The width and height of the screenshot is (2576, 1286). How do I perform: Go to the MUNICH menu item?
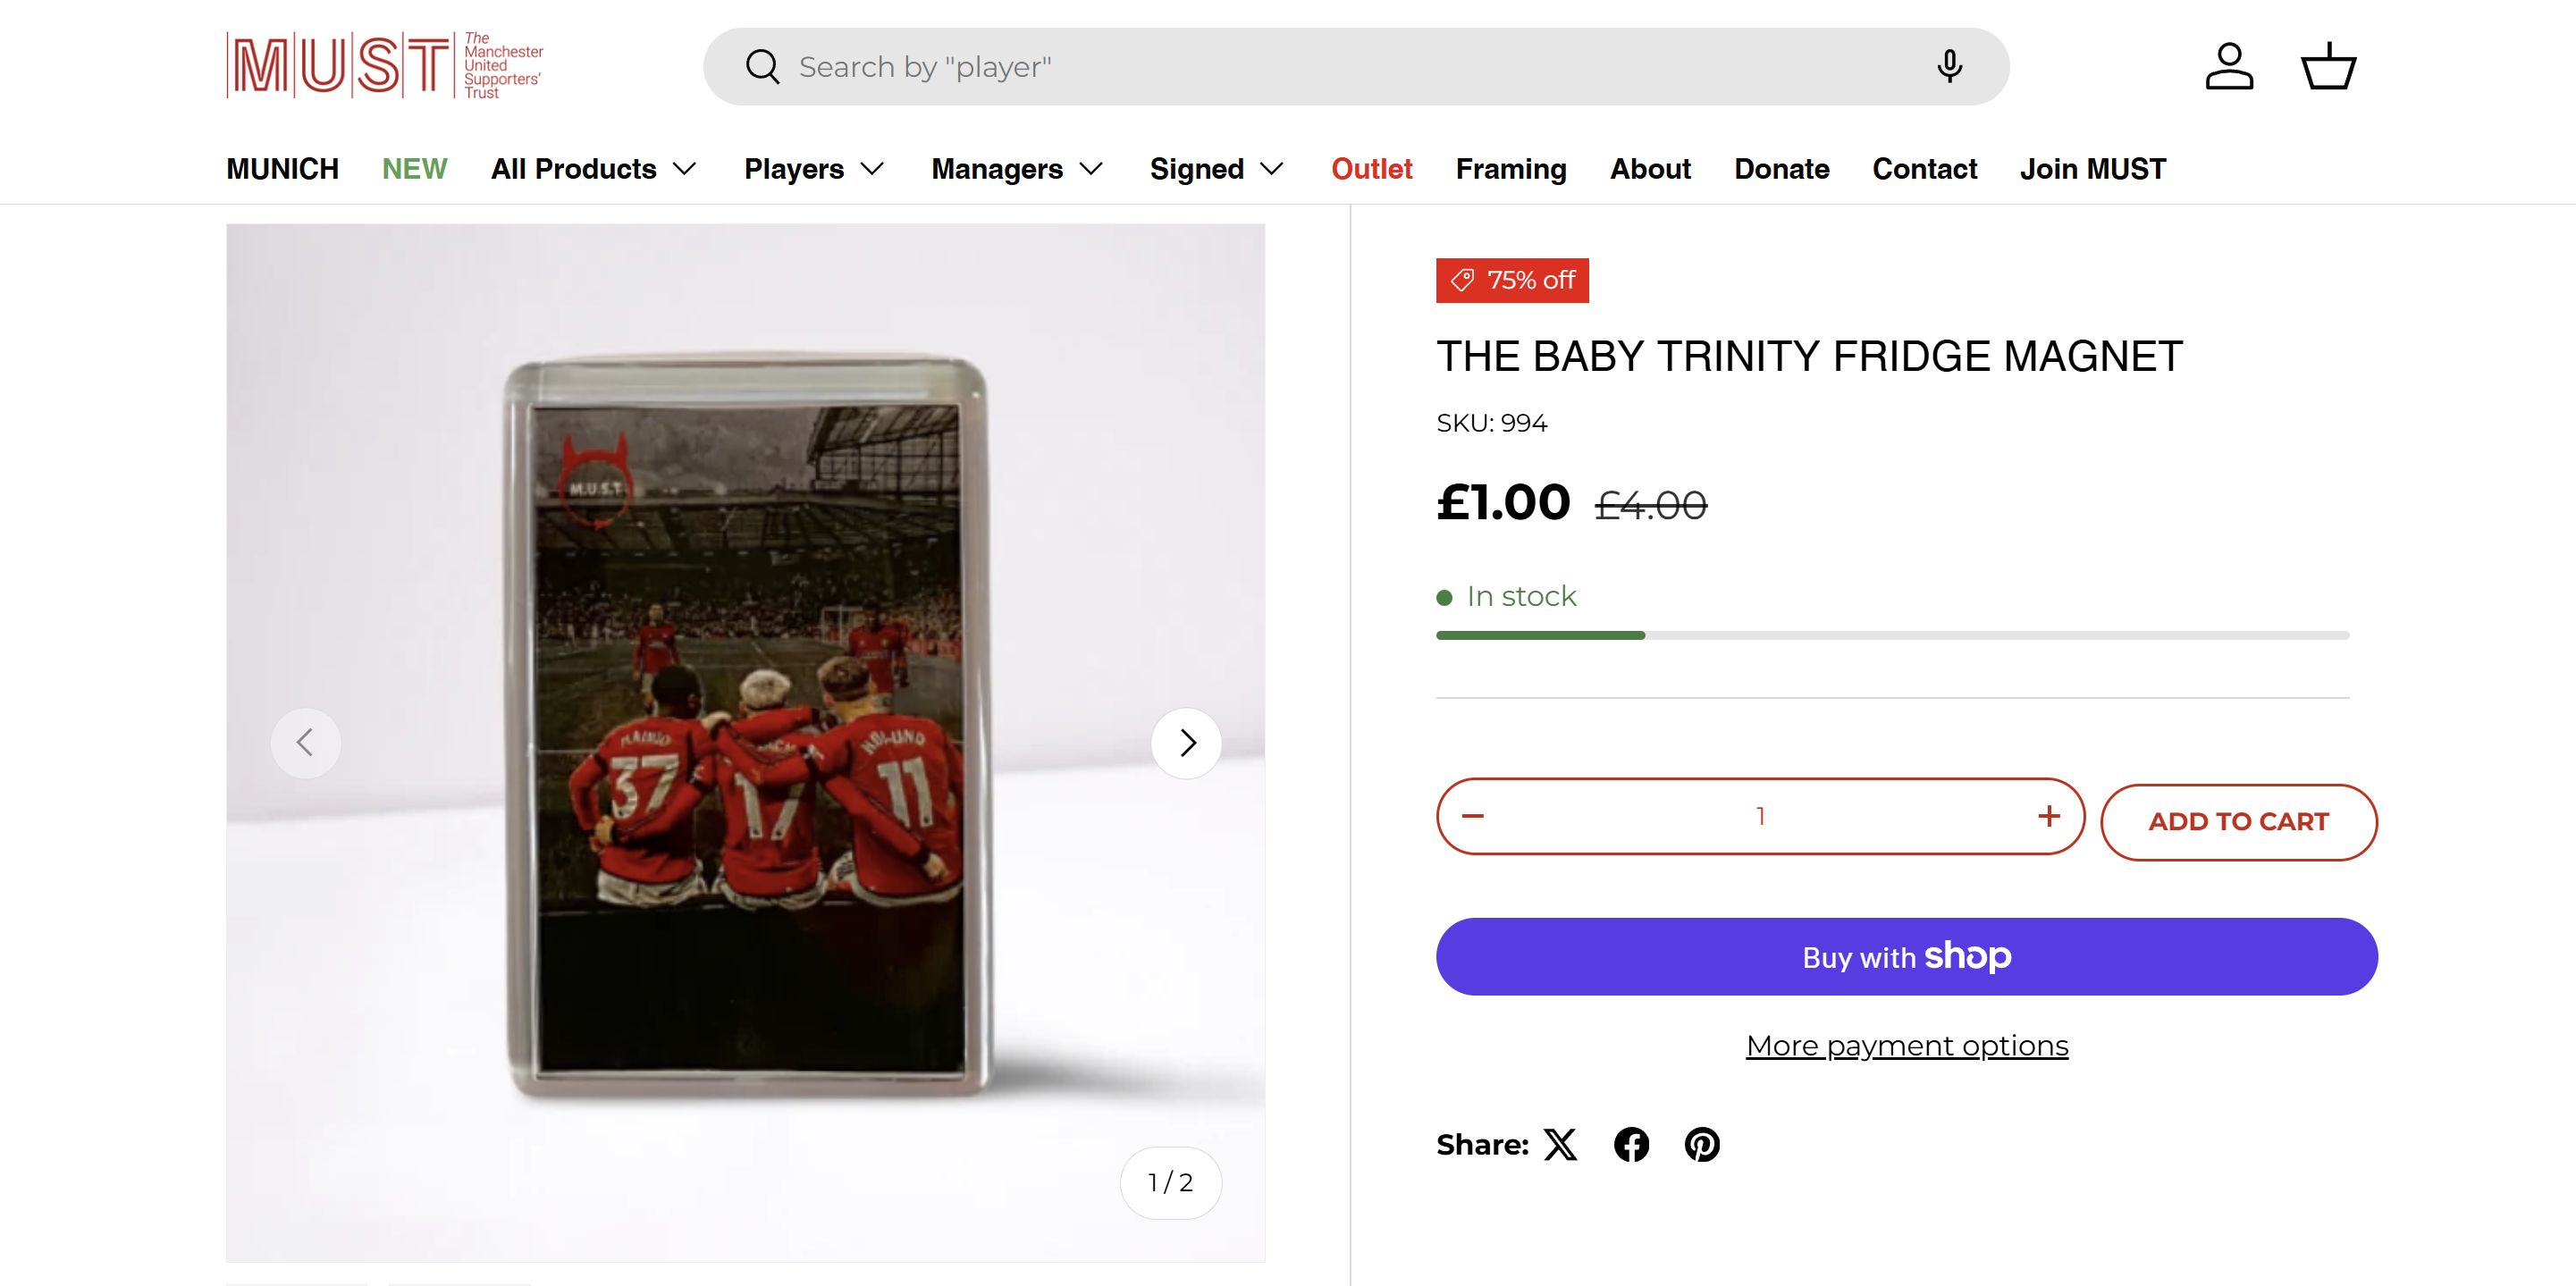(282, 169)
